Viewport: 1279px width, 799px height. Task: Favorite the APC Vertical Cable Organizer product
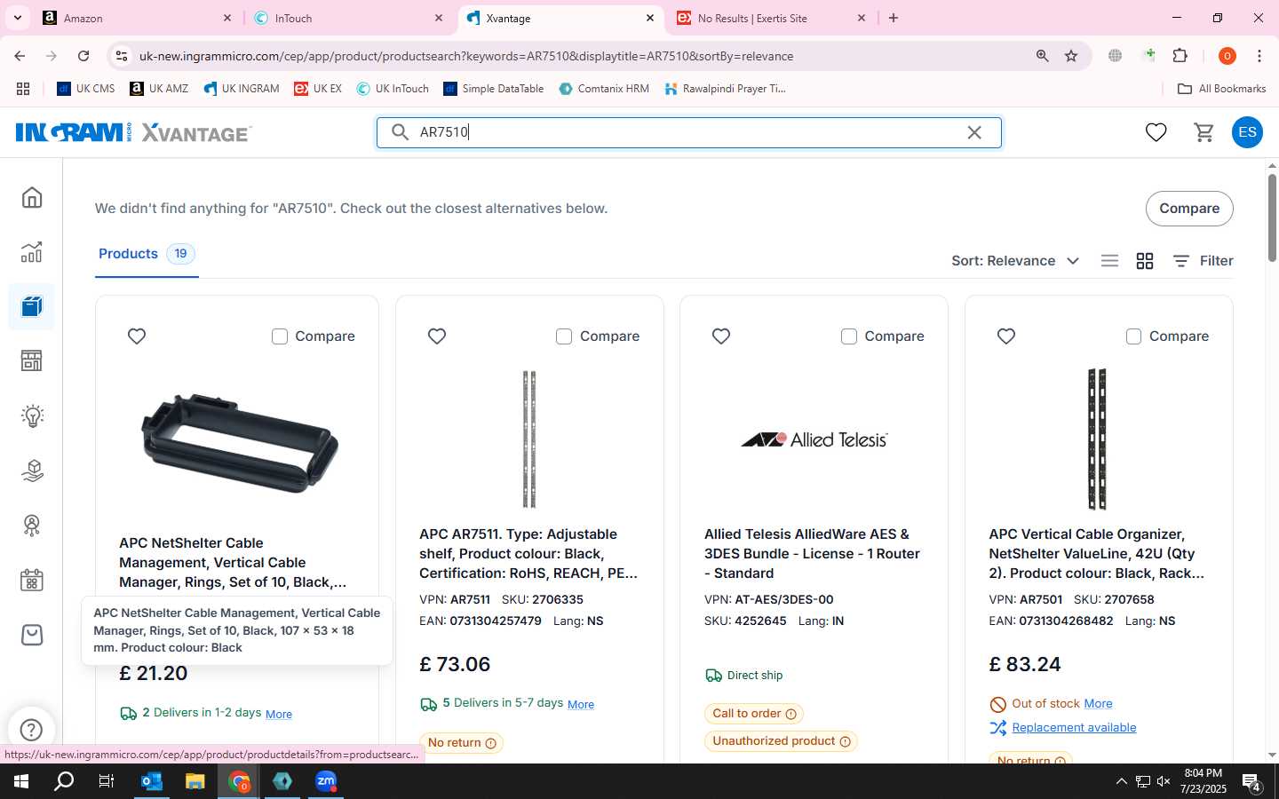[x=1006, y=336]
